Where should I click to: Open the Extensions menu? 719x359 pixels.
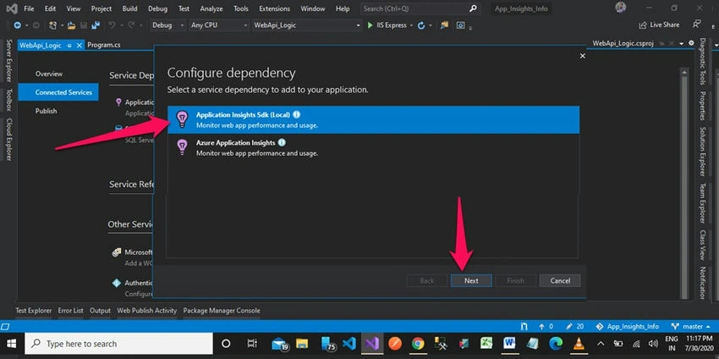pyautogui.click(x=275, y=8)
